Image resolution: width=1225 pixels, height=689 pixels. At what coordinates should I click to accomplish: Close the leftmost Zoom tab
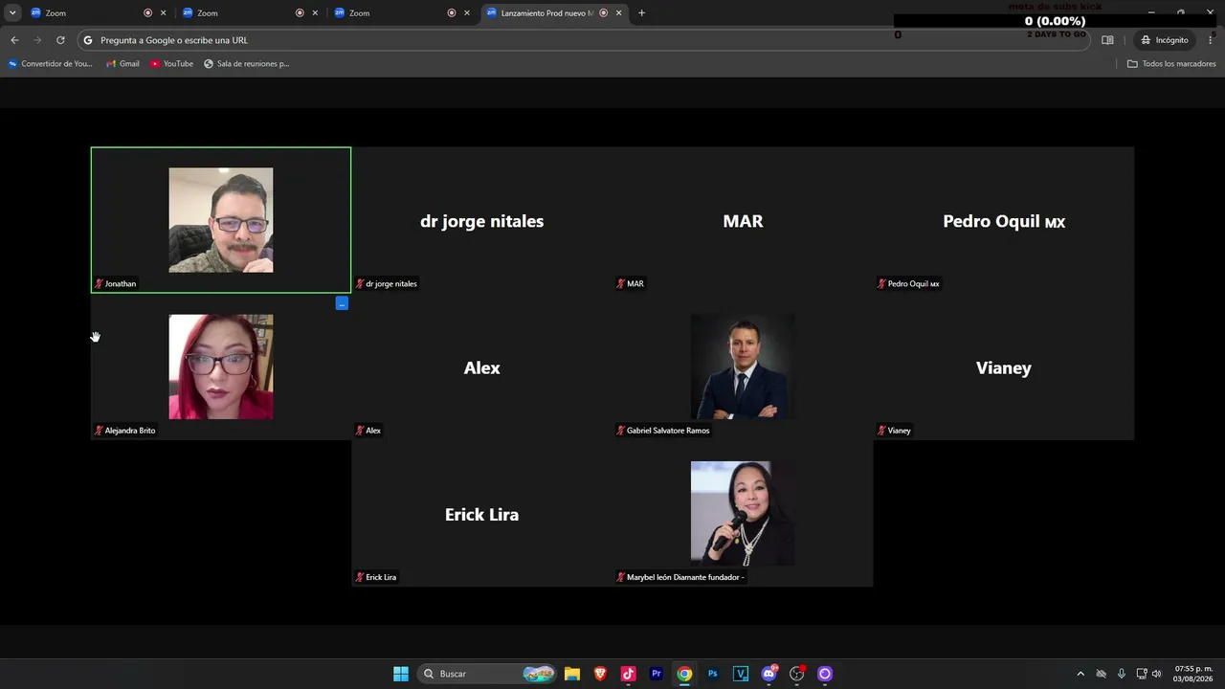[x=163, y=13]
